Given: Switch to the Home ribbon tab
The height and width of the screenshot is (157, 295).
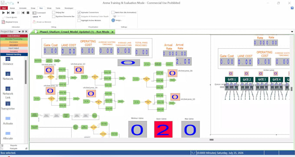Looking at the screenshot, I should 13,8.
